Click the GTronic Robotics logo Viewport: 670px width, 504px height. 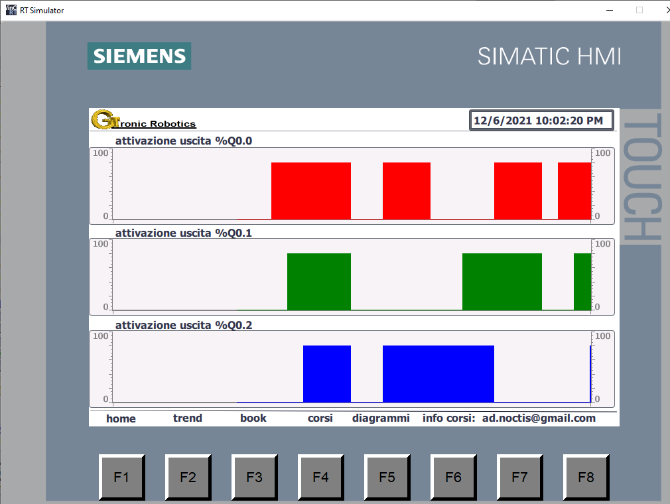point(143,120)
